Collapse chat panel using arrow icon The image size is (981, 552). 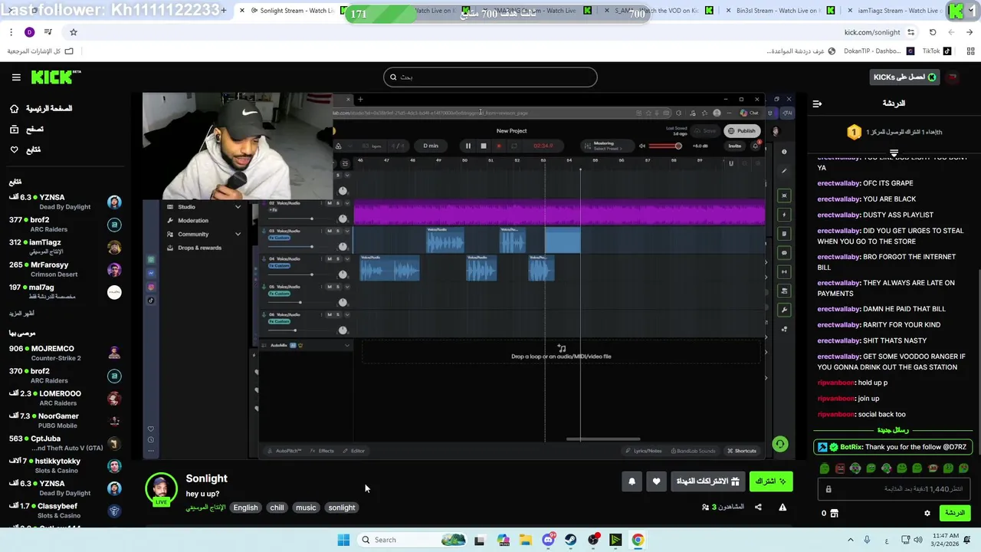tap(817, 103)
